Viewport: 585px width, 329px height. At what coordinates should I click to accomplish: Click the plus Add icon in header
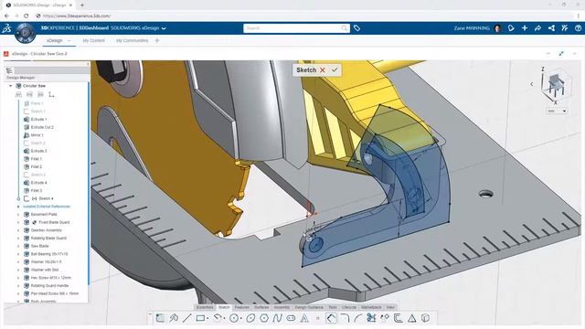click(525, 28)
